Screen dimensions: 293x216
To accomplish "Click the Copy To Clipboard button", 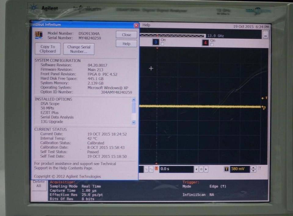I will coord(48,49).
